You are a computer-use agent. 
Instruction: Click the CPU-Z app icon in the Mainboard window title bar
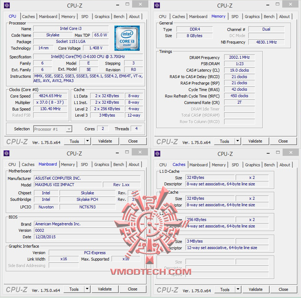click(6, 153)
